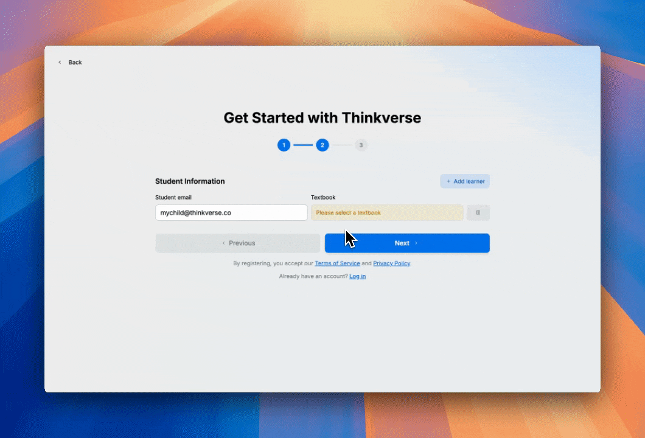Click the Student Information heading
645x438 pixels.
pyautogui.click(x=190, y=181)
